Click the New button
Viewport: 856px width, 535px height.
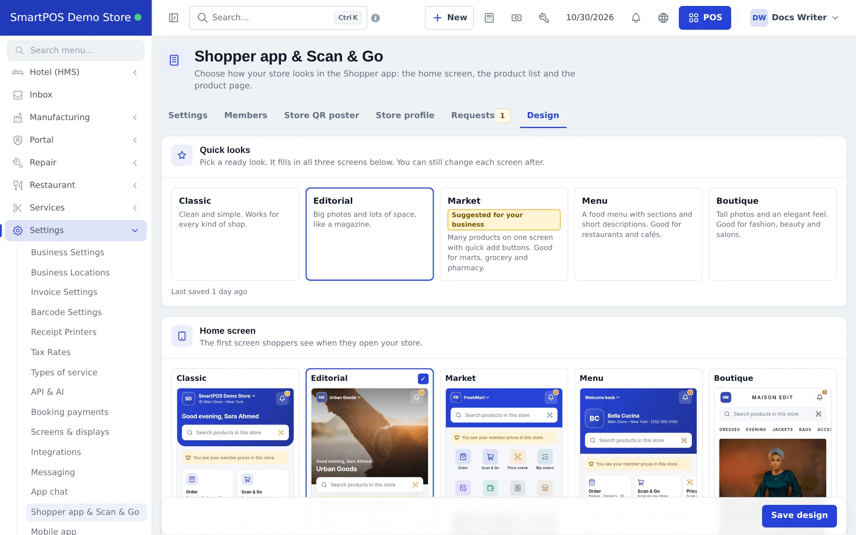(449, 18)
